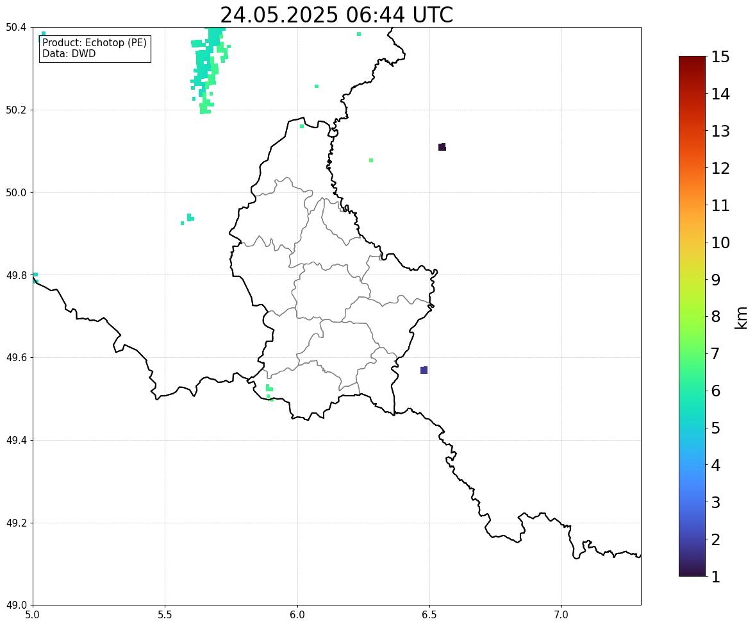Screen dimensions: 755x626
Task: Click the 'Product: Echotop (PE)' legend line
Action: point(94,43)
